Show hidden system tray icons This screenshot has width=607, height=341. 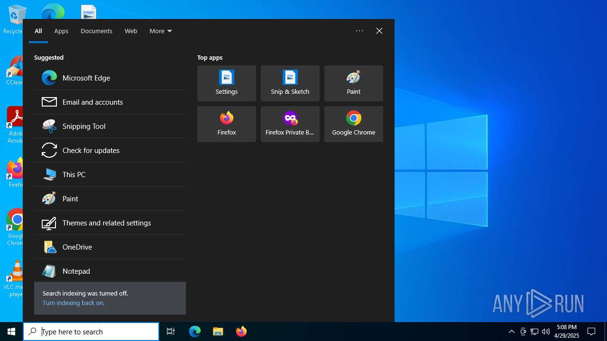512,332
